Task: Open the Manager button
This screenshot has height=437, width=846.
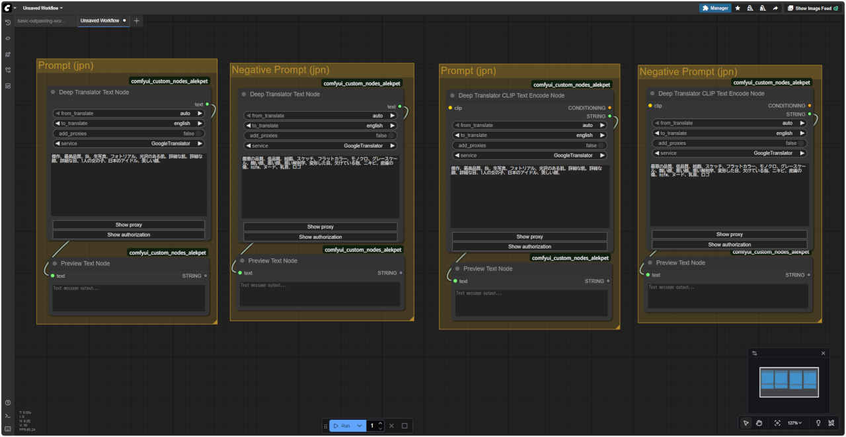Action: coord(715,9)
